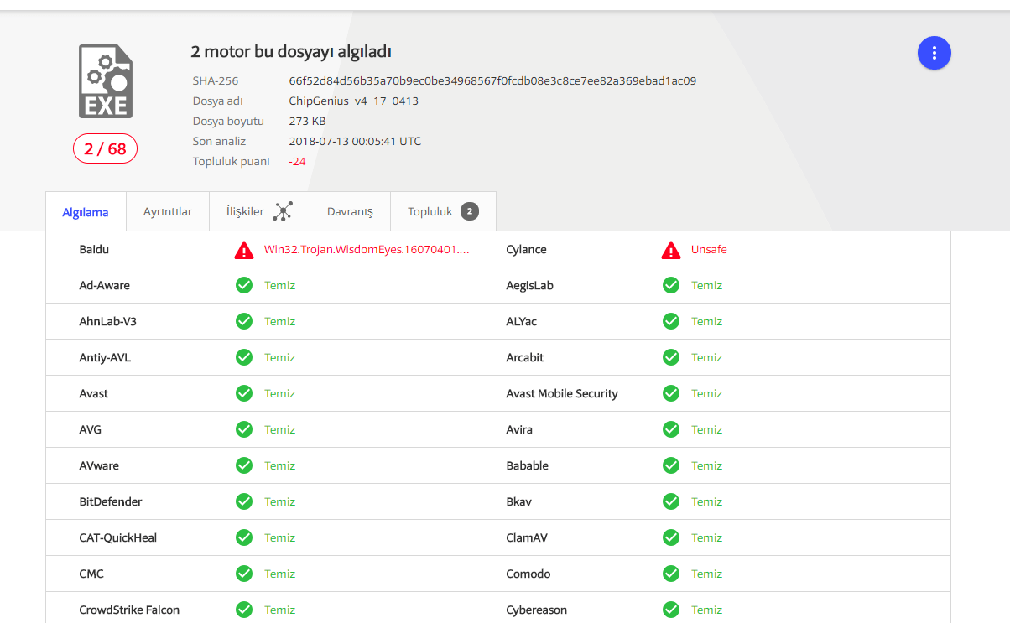Click the green checkmark next to CrowdStrike Falcon
The height and width of the screenshot is (623, 1010).
tap(244, 610)
